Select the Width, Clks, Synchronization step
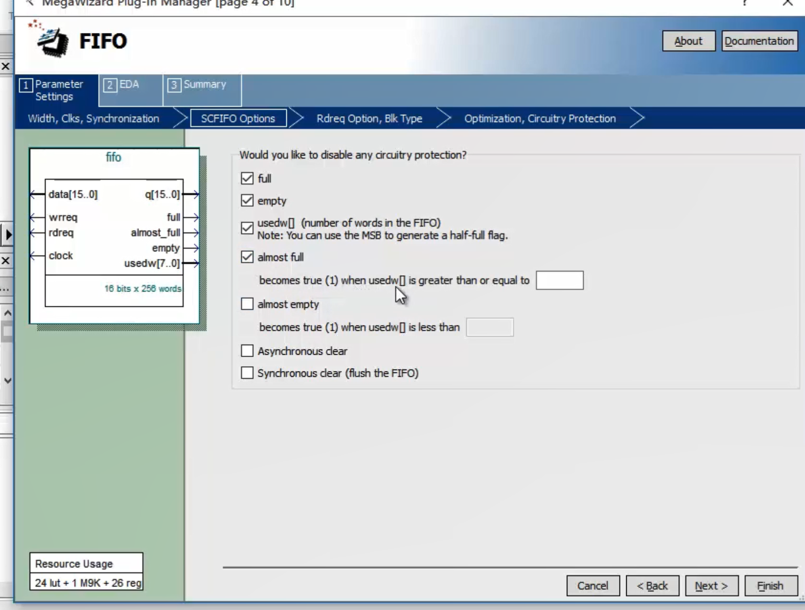 [x=94, y=119]
